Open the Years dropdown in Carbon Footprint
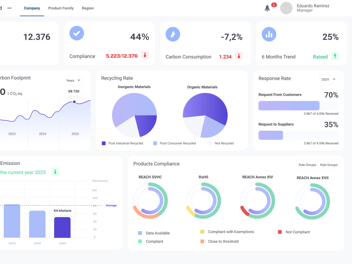Viewport: 352px width, 264px height. 73,80
